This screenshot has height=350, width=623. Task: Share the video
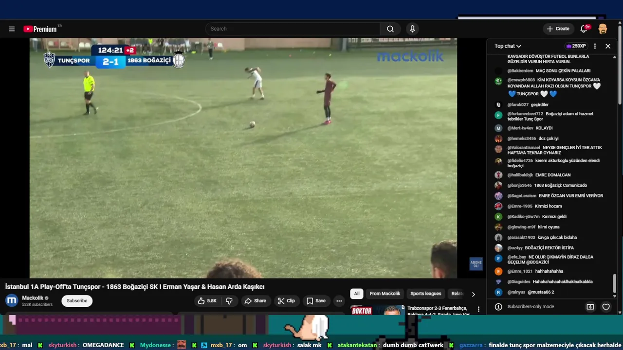coord(256,301)
